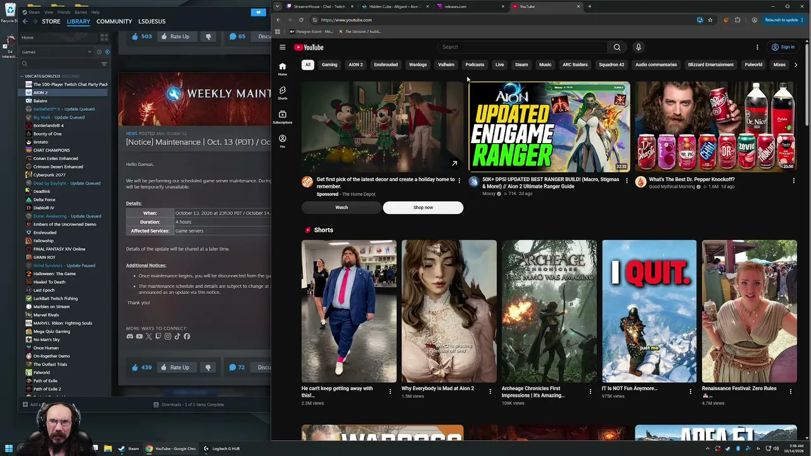Open the YouTube hamburger guide menu
The height and width of the screenshot is (456, 811).
point(283,47)
